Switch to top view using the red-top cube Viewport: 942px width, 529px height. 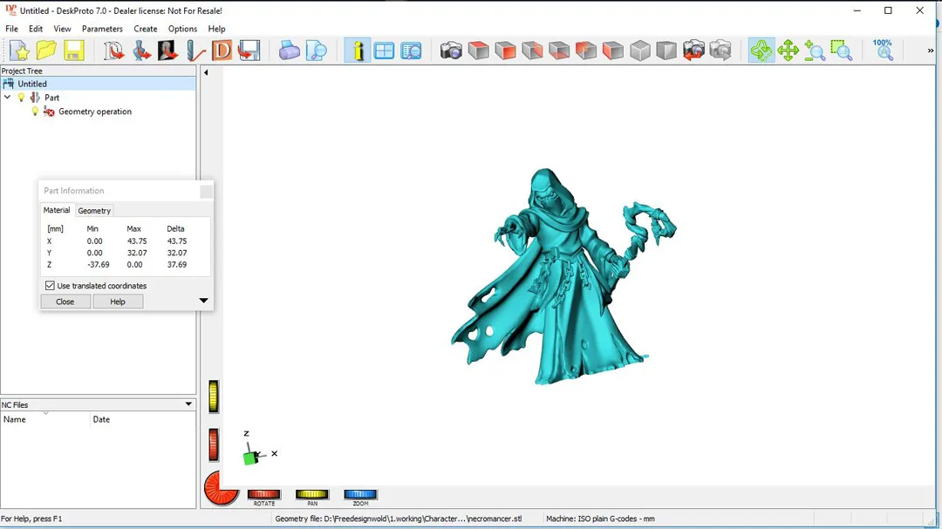[x=478, y=51]
